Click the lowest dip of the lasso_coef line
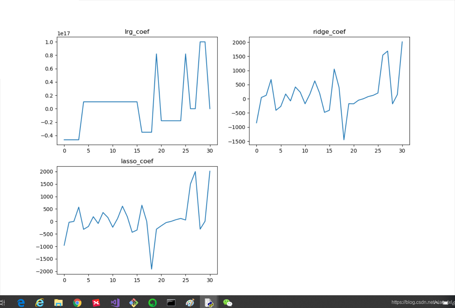The image size is (455, 308). pyautogui.click(x=152, y=269)
